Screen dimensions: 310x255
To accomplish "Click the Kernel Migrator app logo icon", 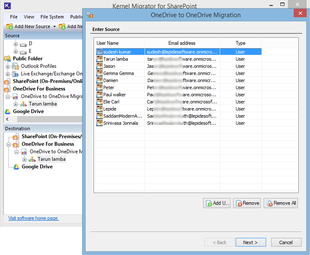I will coord(8,6).
